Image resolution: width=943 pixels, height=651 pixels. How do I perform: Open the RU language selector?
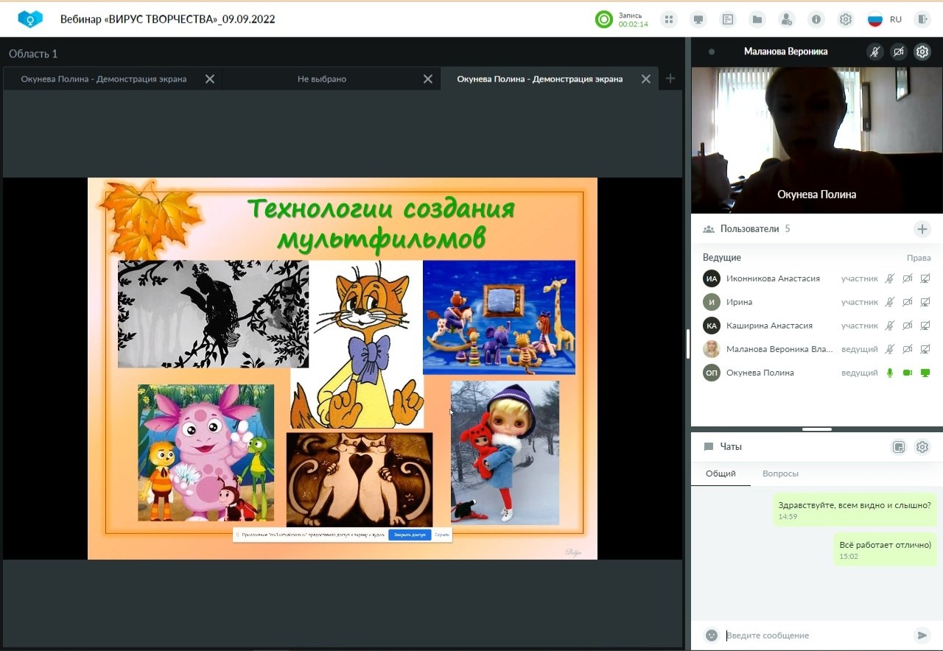[885, 20]
